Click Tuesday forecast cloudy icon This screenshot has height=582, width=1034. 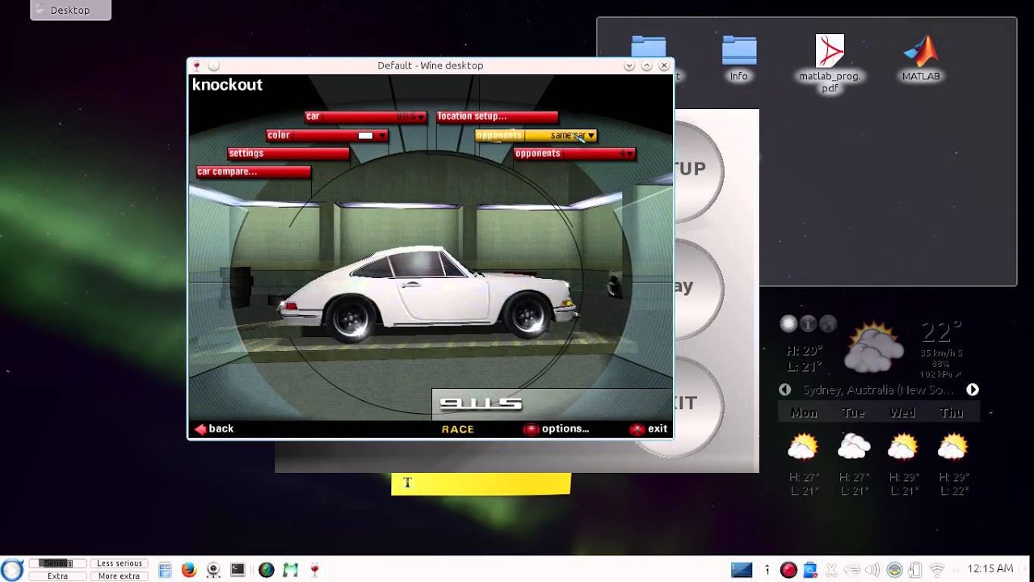(x=853, y=446)
